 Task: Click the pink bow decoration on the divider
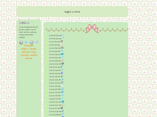[92, 29]
